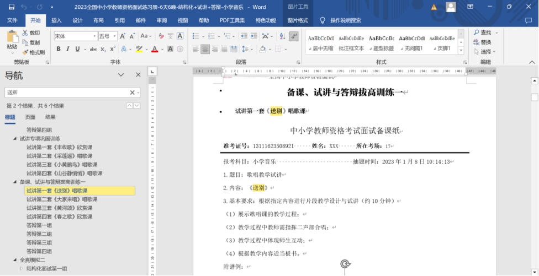Click the 替换 (Replace) button

pos(482,42)
